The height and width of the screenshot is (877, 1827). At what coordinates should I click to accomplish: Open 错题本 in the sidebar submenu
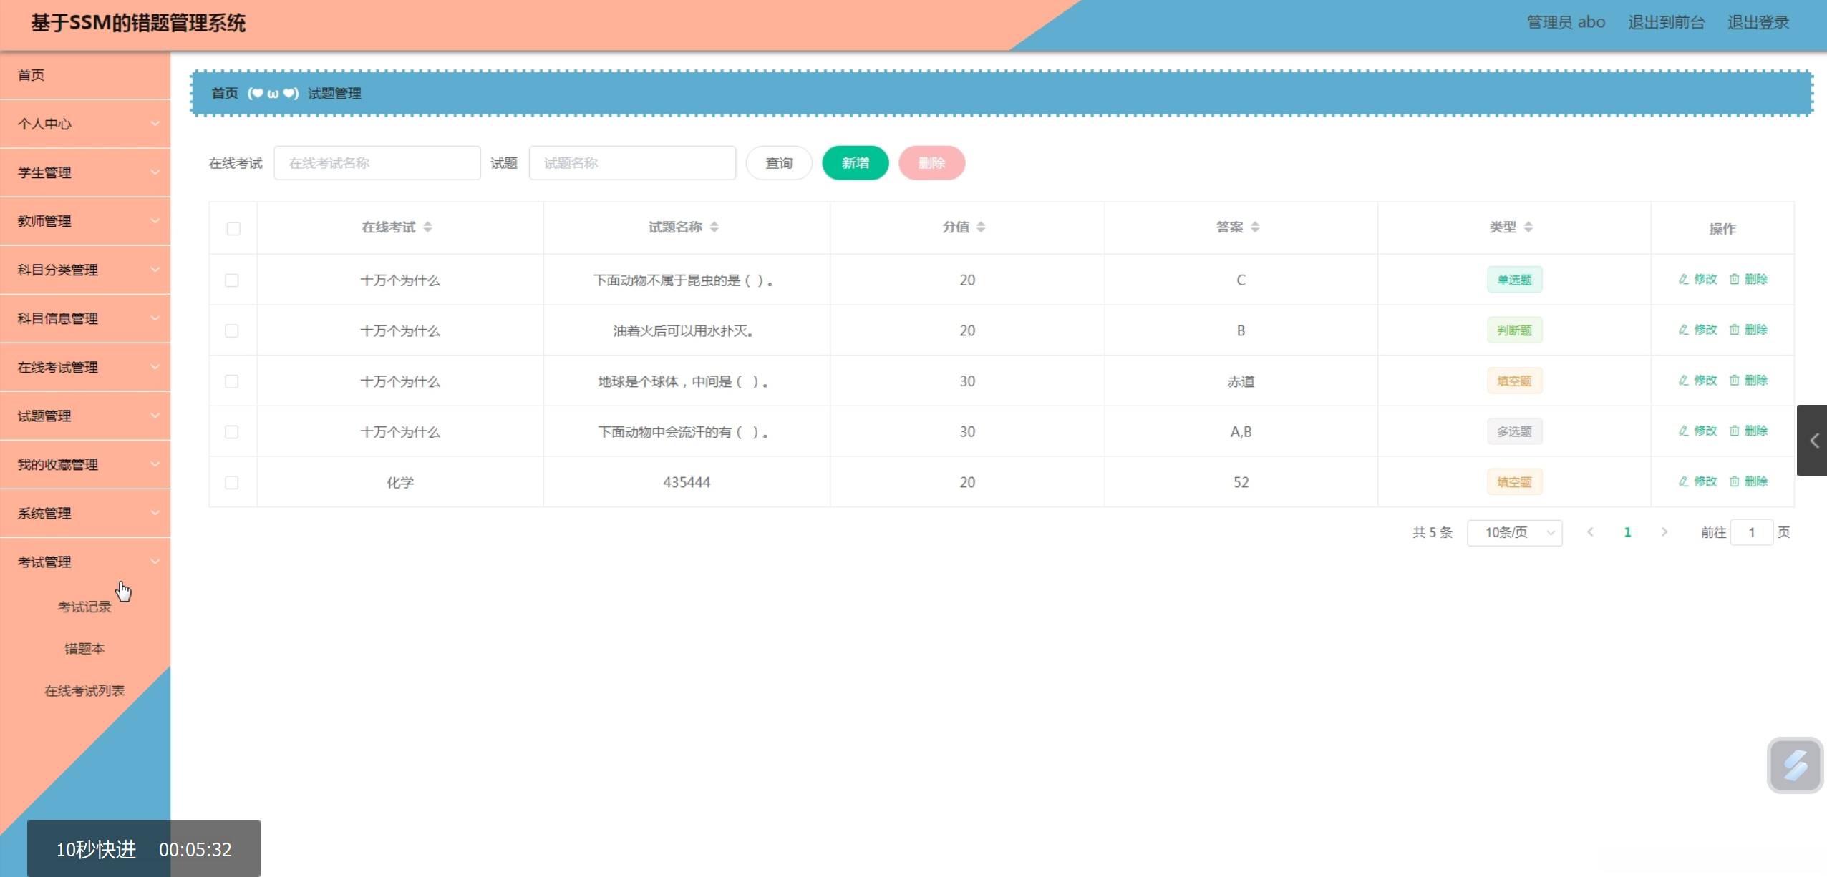pyautogui.click(x=84, y=649)
